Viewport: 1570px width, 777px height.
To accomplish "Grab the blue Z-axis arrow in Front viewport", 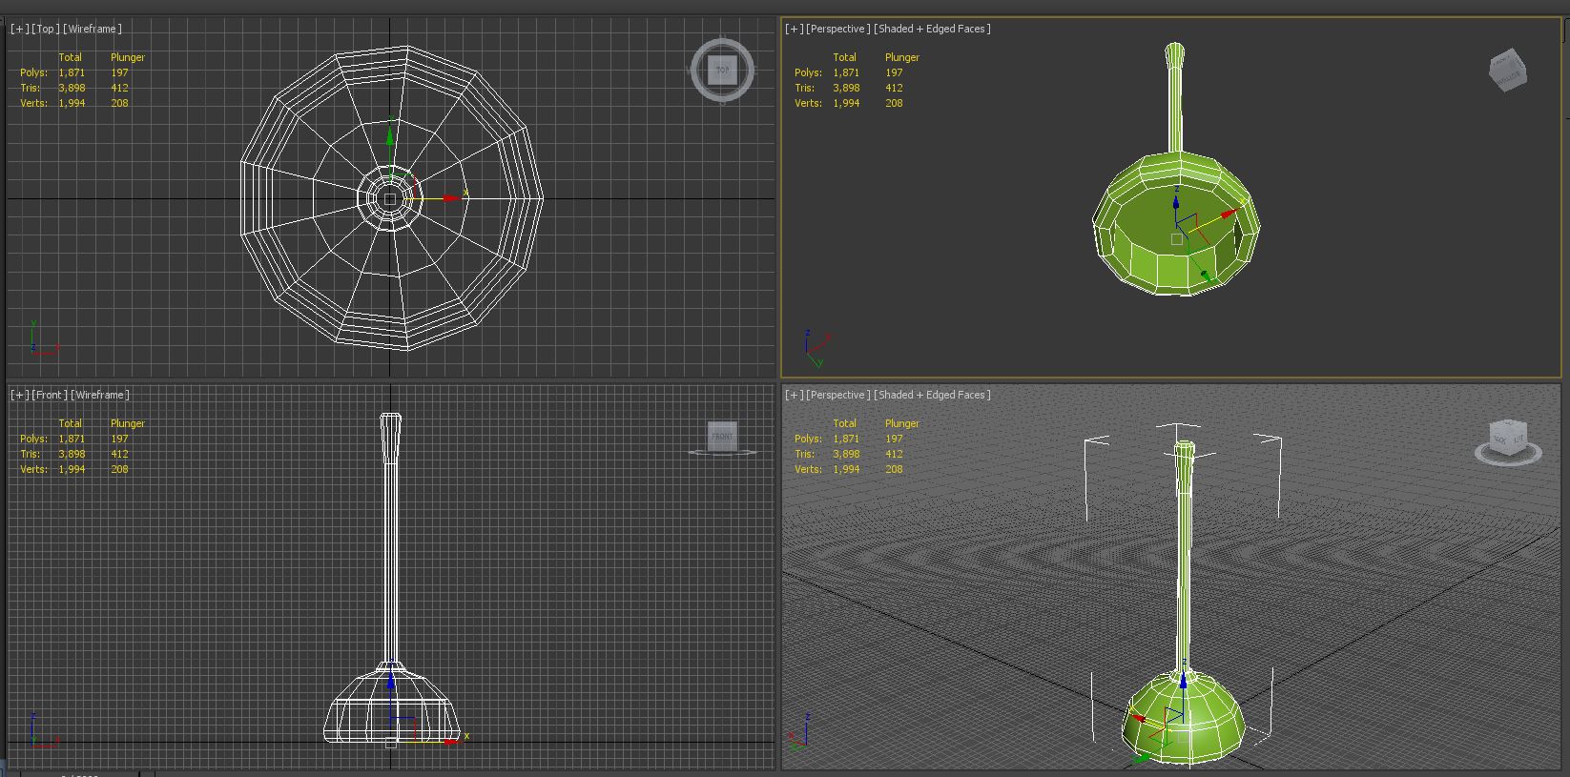I will point(390,681).
